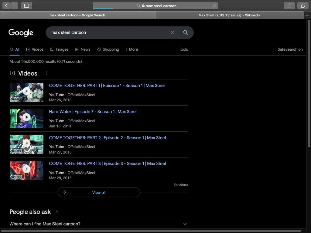Submit search with magnifier icon
Viewport: 311px width, 233px height.
tap(186, 32)
